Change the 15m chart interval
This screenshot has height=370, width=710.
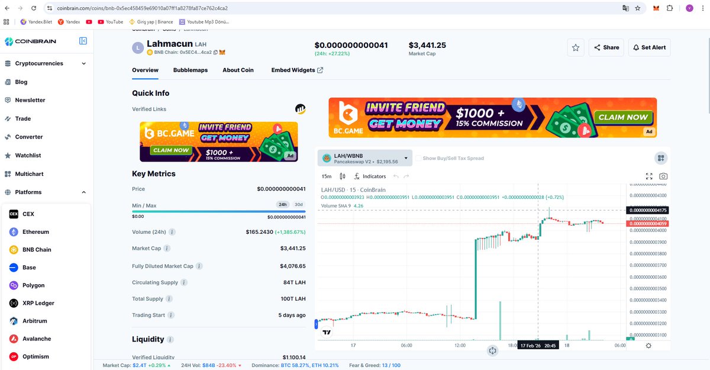coord(326,176)
